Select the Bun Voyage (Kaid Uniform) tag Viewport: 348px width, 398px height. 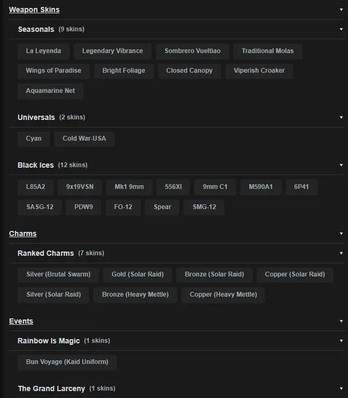point(67,362)
